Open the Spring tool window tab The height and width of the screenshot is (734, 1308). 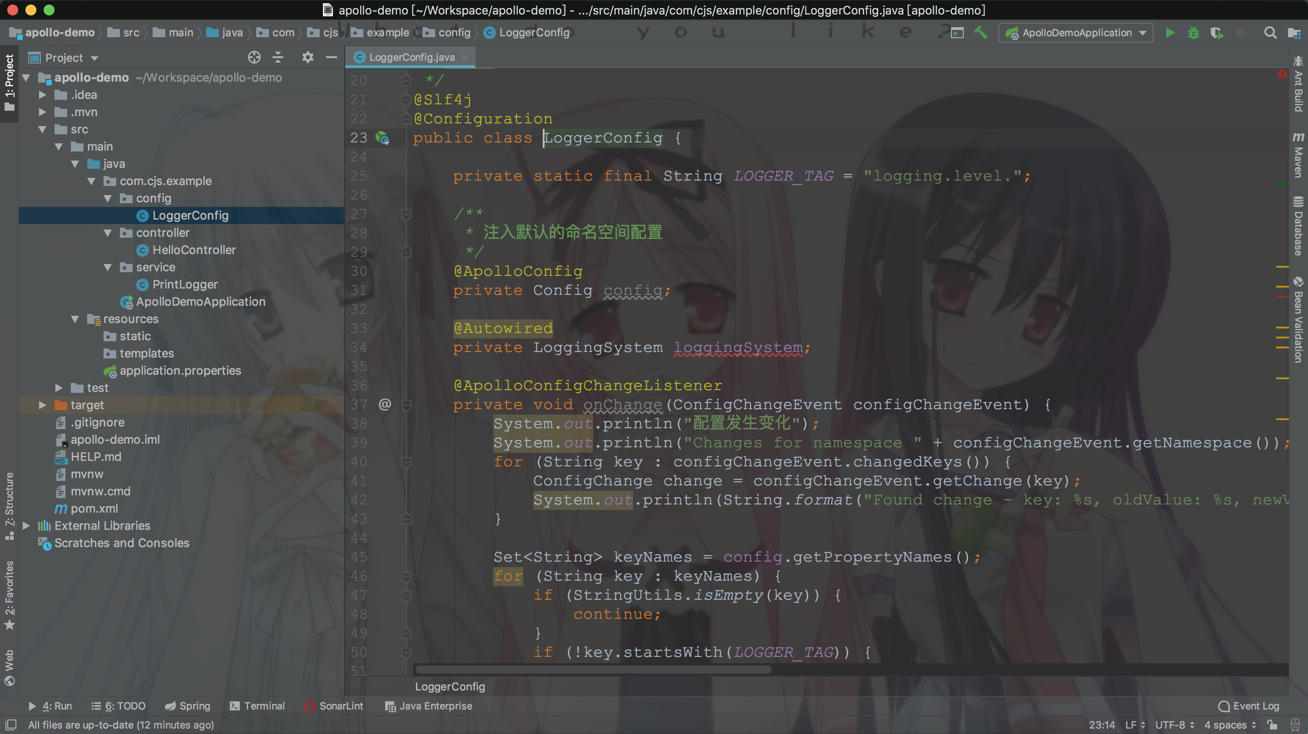pyautogui.click(x=188, y=705)
